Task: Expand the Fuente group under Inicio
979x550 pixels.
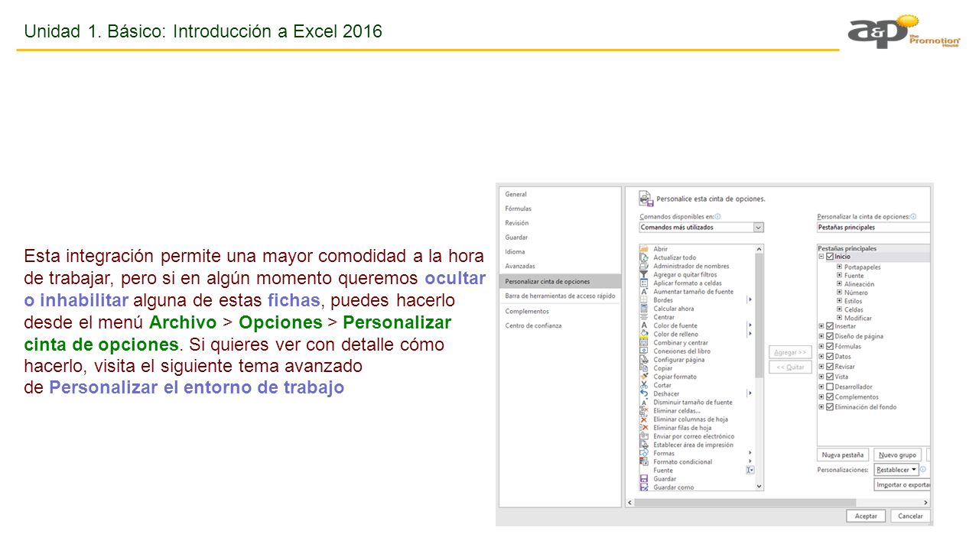Action: click(839, 275)
